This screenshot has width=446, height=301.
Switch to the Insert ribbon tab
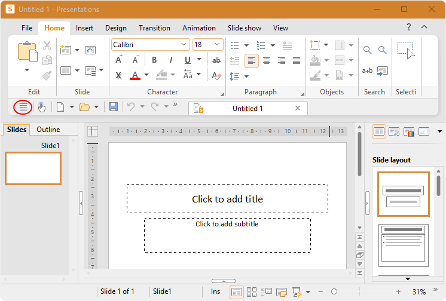(84, 28)
